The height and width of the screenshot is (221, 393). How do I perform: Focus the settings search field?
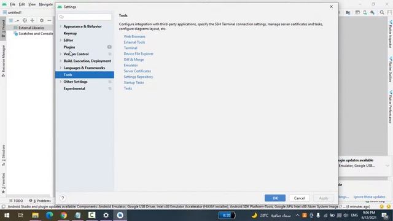tap(85, 17)
